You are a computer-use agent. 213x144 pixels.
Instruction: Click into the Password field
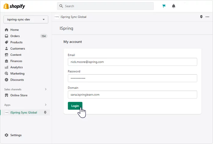tap(132, 78)
